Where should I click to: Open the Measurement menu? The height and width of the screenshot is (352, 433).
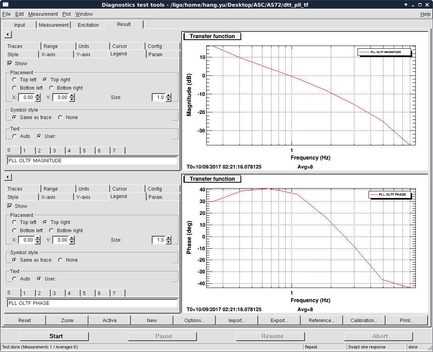43,14
